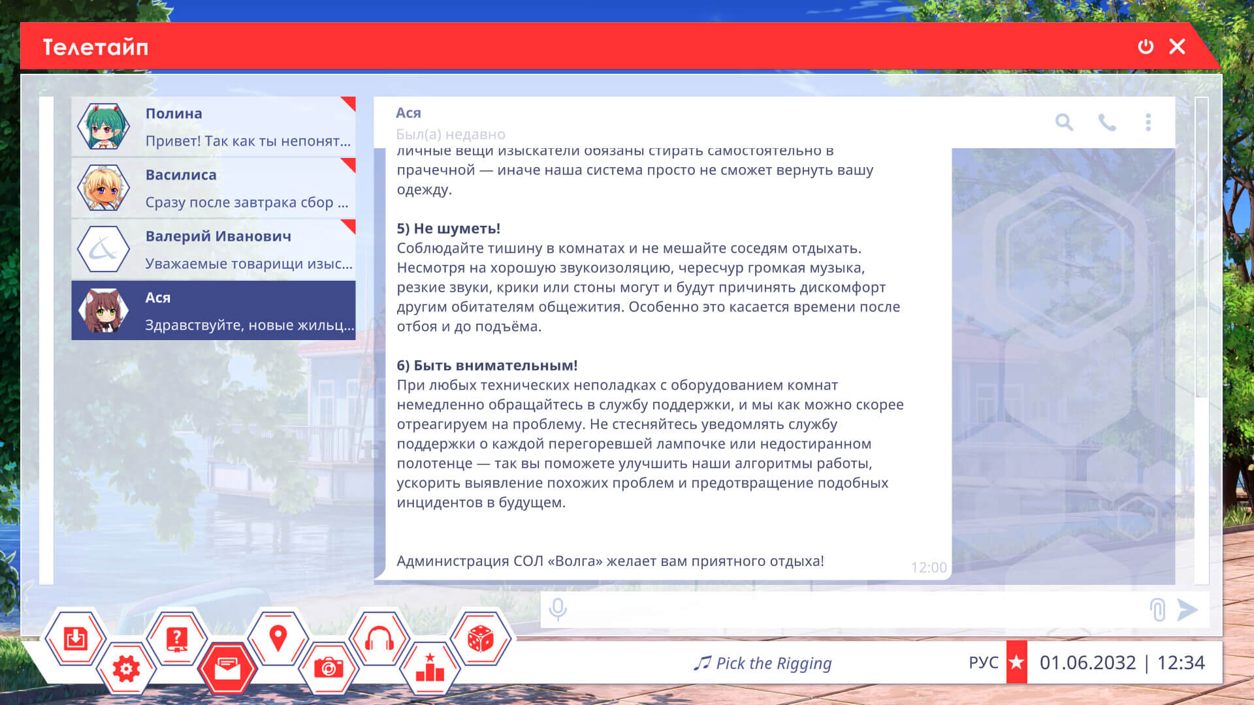This screenshot has height=705, width=1254.
Task: Open the save/download hexagon icon
Action: (75, 638)
